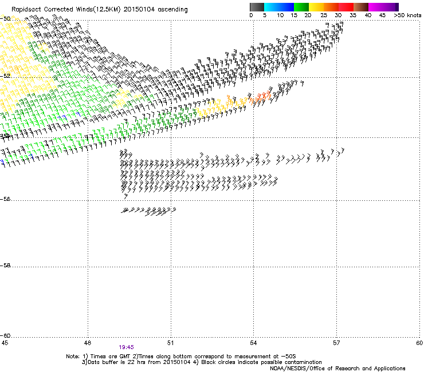Click latitude axis label -56
The image size is (424, 372).
5,199
